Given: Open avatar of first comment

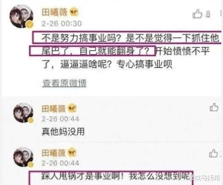Looking at the screenshot, I should tap(22, 16).
